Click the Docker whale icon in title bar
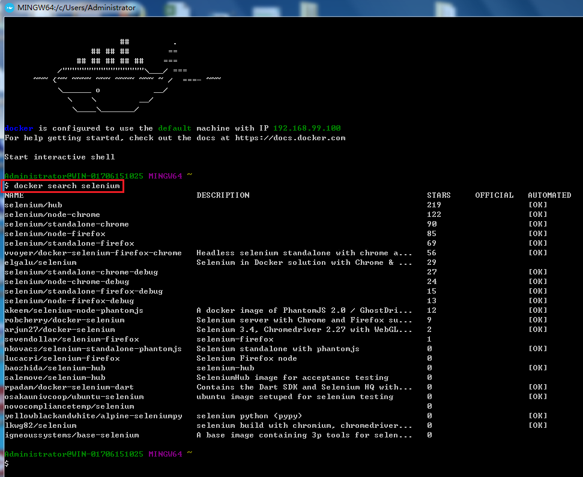This screenshot has width=583, height=477. (x=10, y=8)
